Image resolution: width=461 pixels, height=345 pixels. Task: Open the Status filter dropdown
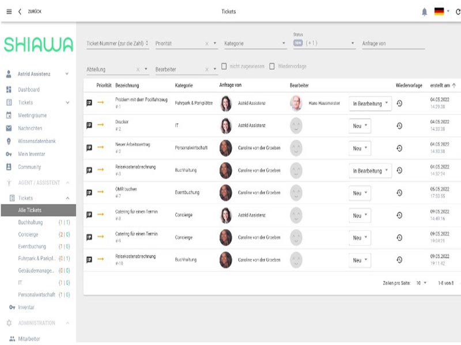click(353, 43)
